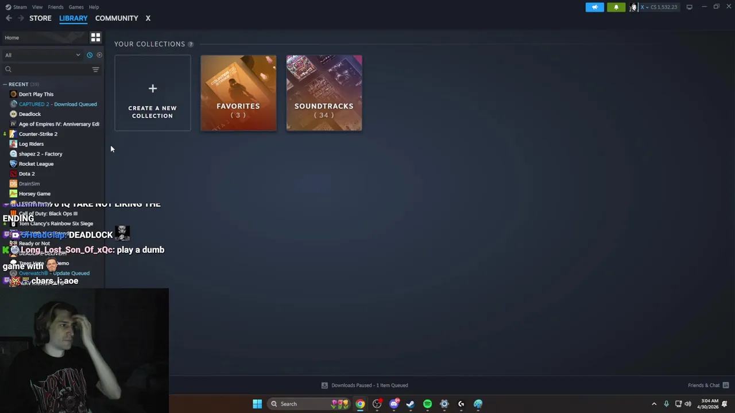This screenshot has width=735, height=413.
Task: Switch to the STORE tab
Action: point(40,18)
